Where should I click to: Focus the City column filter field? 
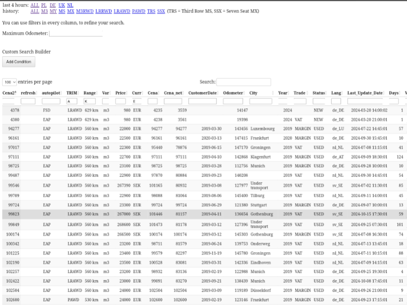261,101
